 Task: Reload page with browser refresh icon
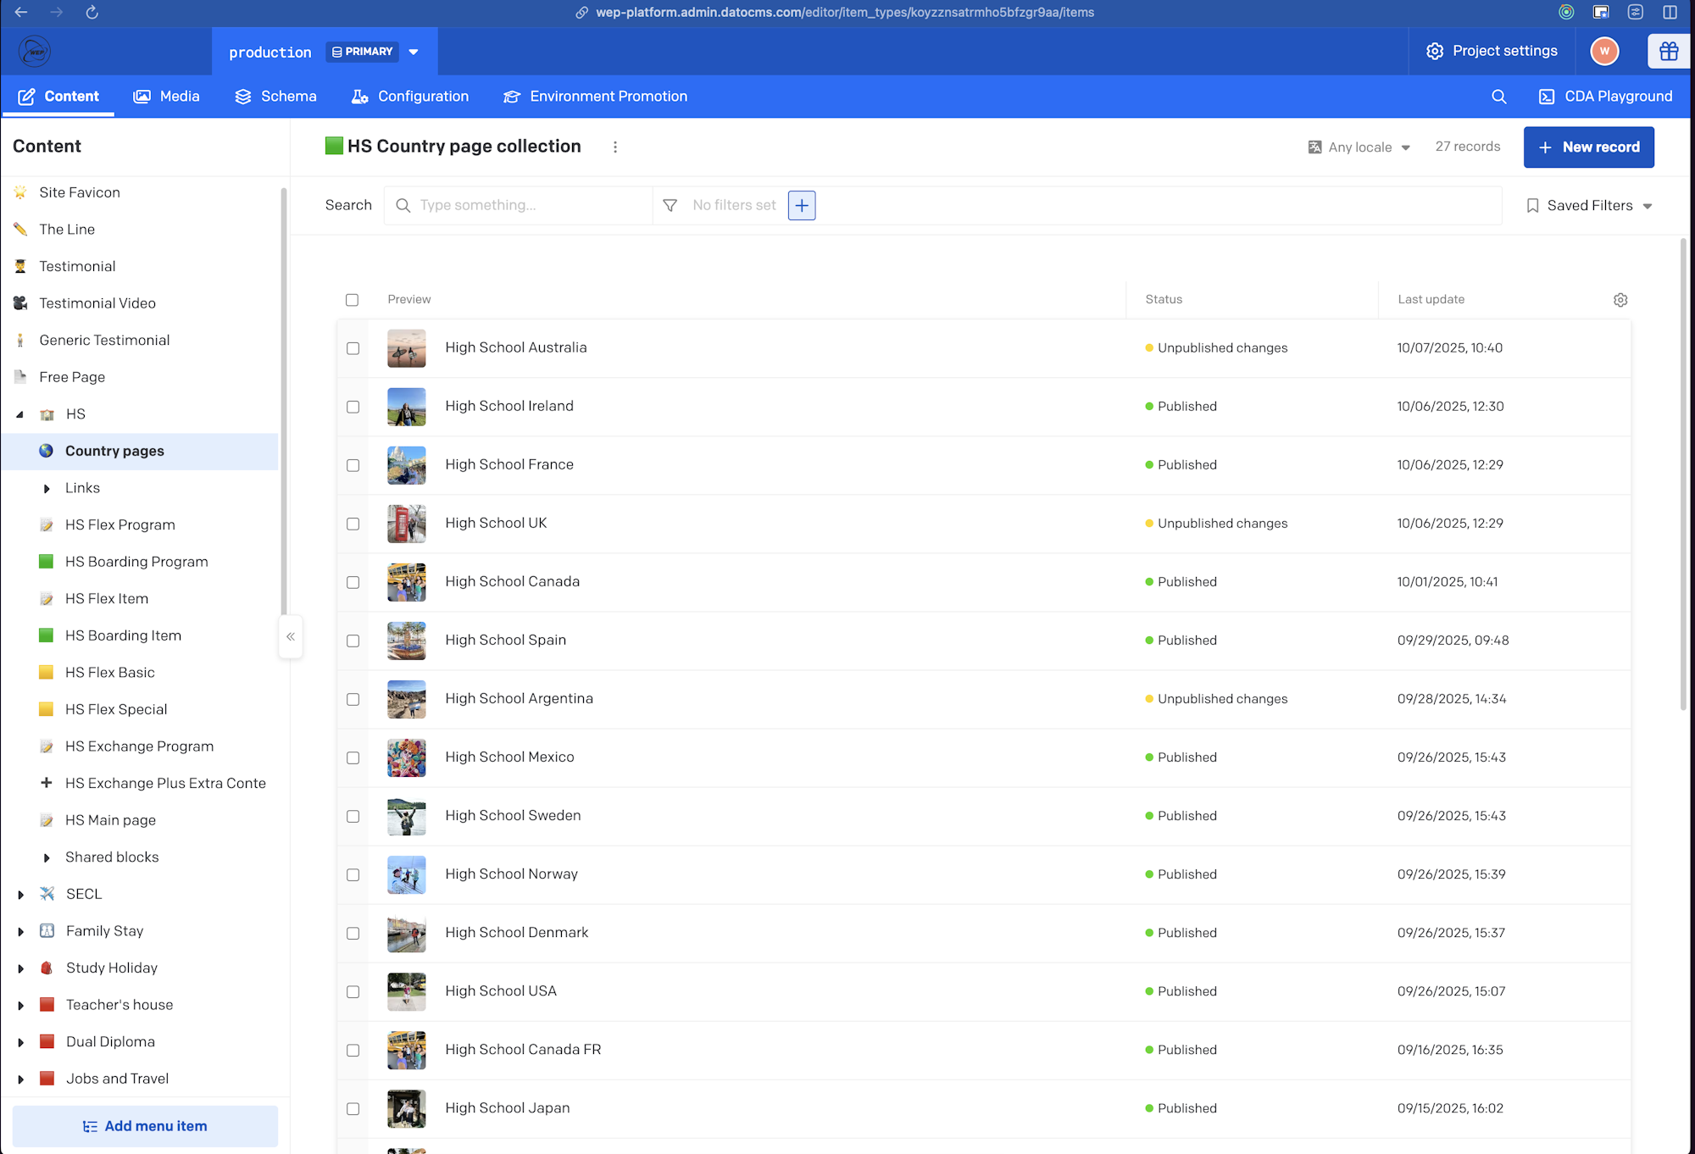(x=92, y=12)
